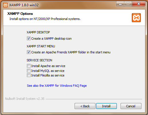Uncheck the Create a XAMPP desktop icon checkbox
Viewport: 148px width, 115px height.
(29, 39)
